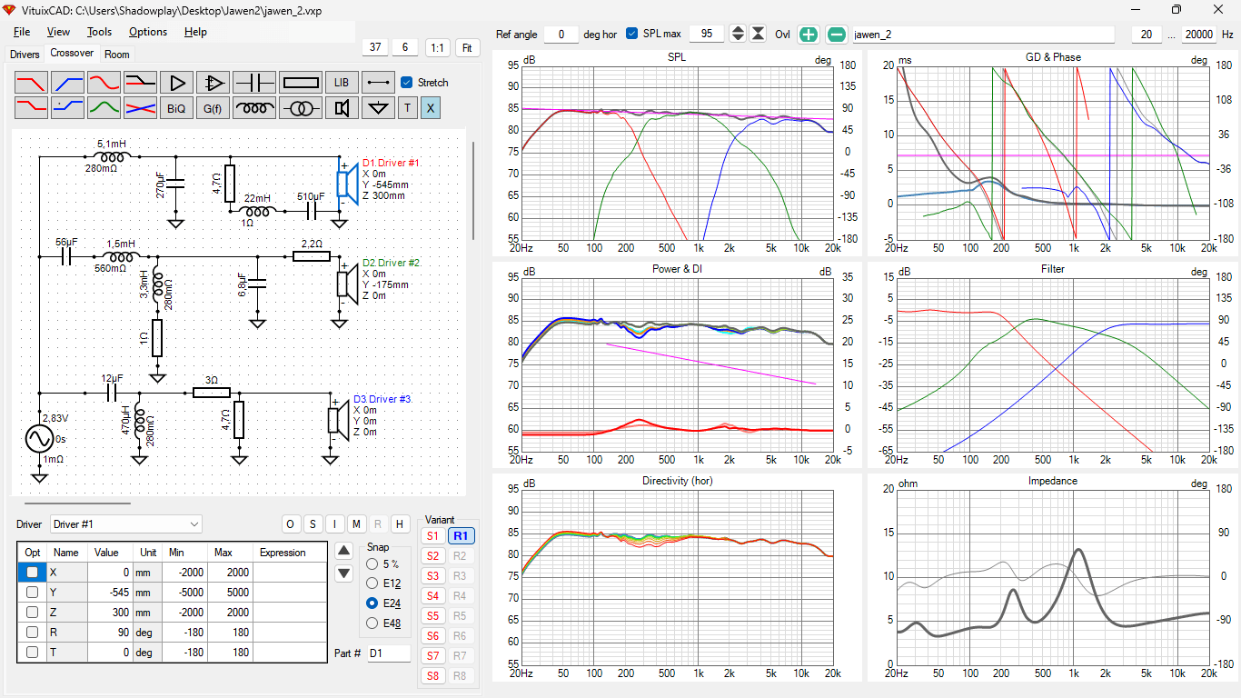Select the E12 snap option
Viewport: 1241px width, 698px height.
372,583
